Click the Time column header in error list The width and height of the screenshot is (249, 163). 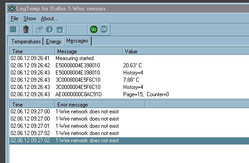click(x=32, y=105)
